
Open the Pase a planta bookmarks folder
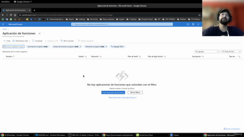click(107, 19)
